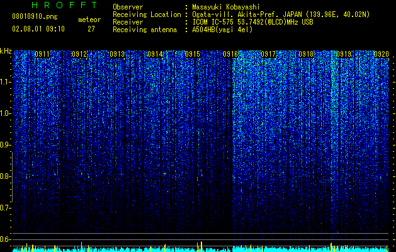Click the 0915 time marker

(x=193, y=54)
